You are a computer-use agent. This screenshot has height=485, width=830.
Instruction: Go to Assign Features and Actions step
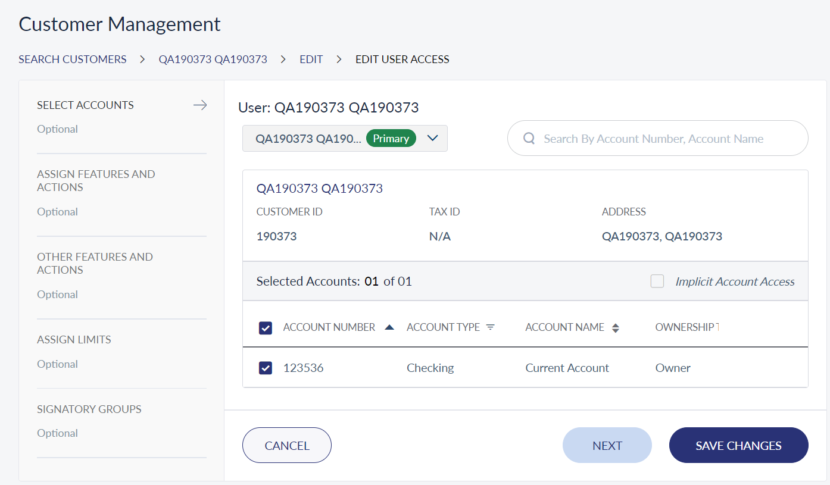pyautogui.click(x=96, y=181)
